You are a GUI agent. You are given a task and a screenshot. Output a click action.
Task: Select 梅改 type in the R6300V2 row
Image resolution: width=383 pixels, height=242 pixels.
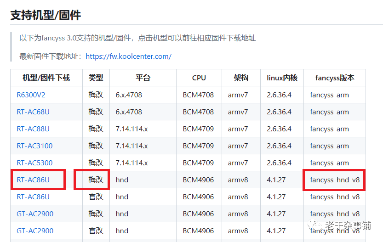pyautogui.click(x=96, y=95)
